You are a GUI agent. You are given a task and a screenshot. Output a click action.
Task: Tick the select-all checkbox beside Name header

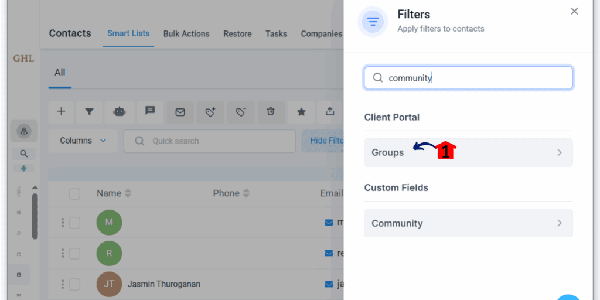[74, 194]
